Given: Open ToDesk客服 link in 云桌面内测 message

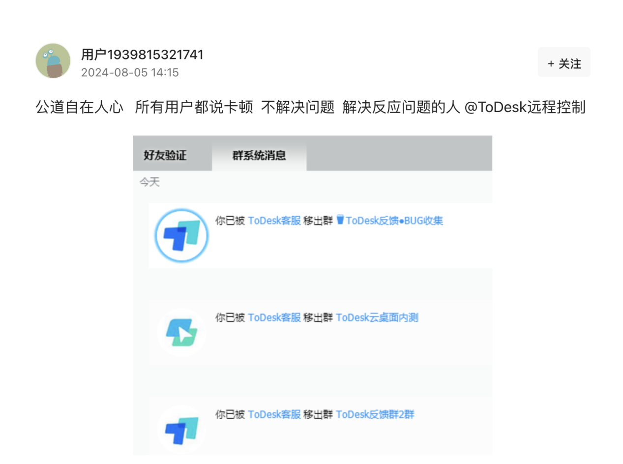Looking at the screenshot, I should pos(274,318).
